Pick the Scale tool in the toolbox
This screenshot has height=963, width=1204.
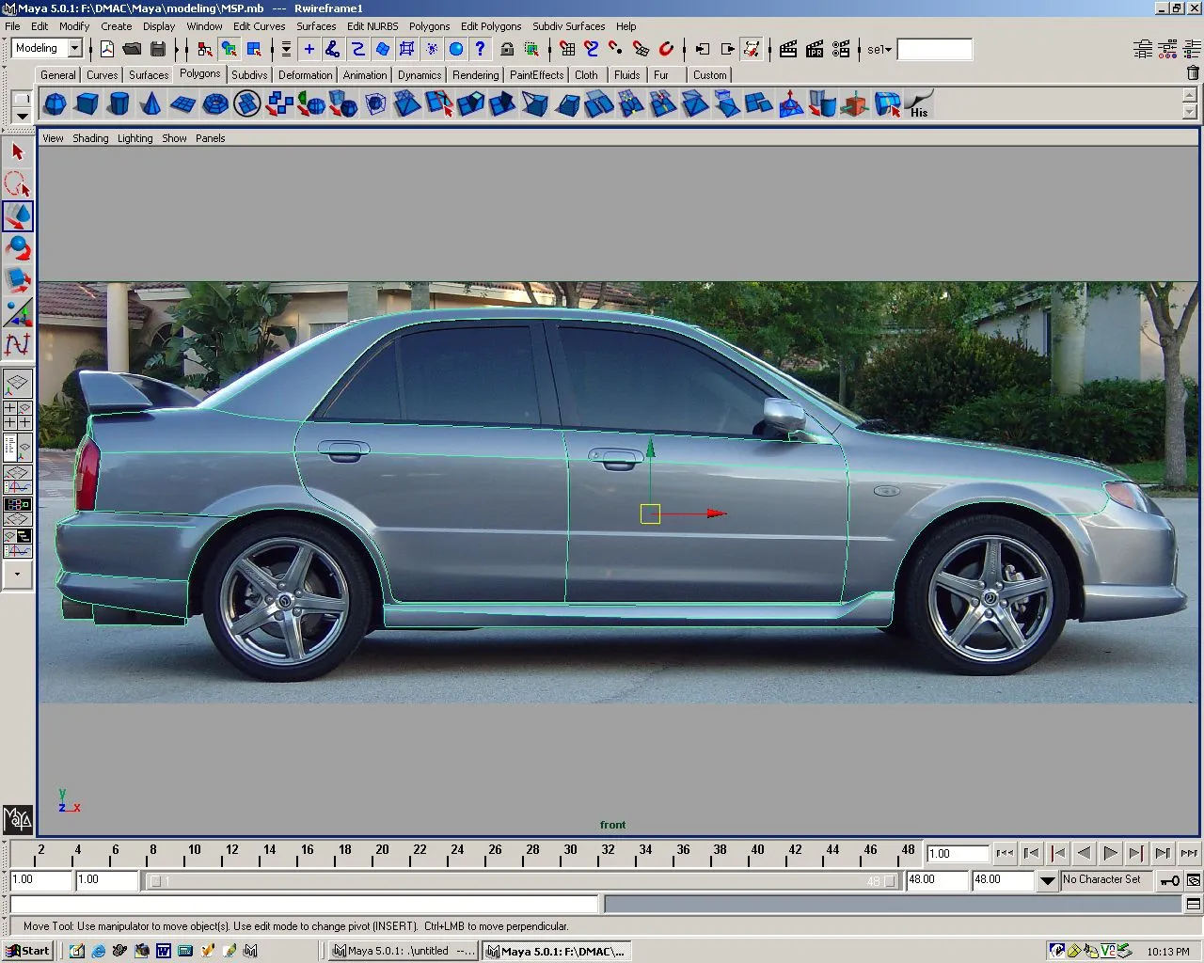18,279
